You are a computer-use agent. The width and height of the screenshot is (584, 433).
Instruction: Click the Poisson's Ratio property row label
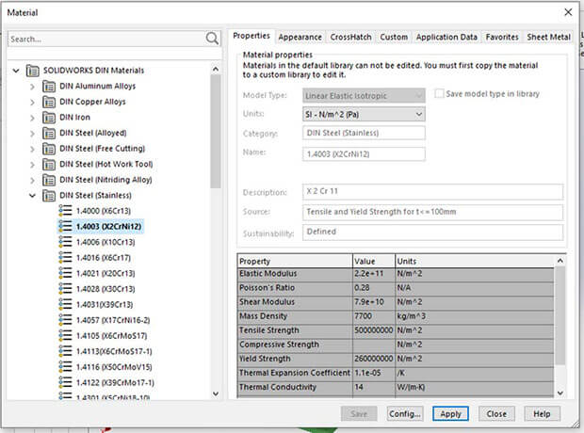(267, 288)
